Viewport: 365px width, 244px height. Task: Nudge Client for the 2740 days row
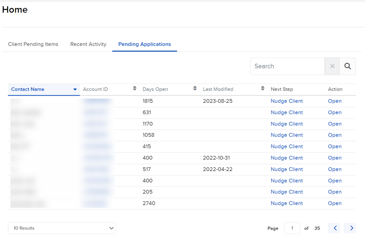coord(287,203)
